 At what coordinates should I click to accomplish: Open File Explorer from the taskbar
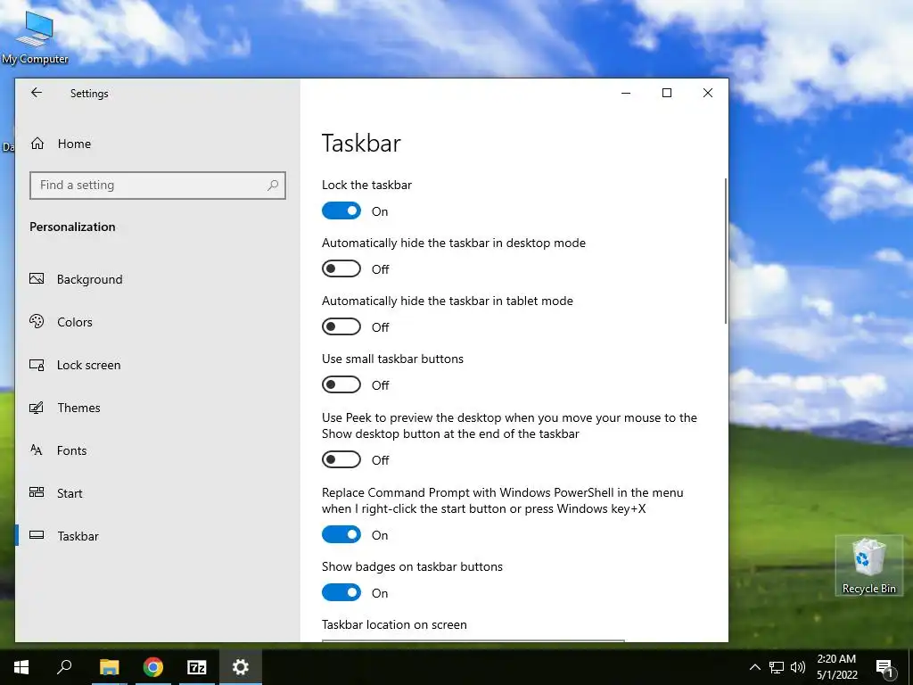click(x=109, y=667)
